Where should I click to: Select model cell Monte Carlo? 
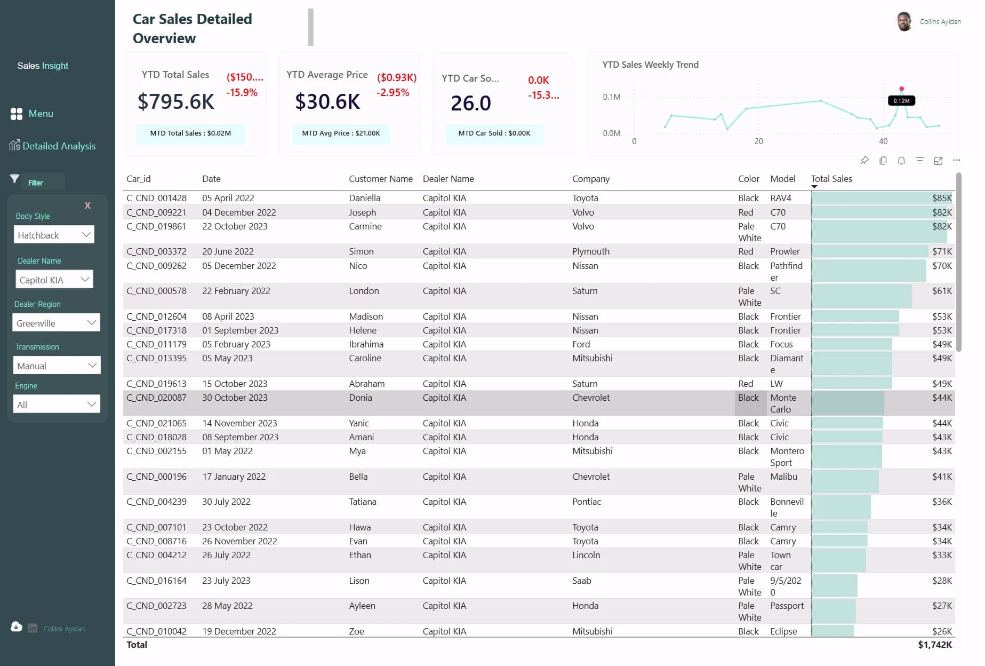tap(783, 403)
